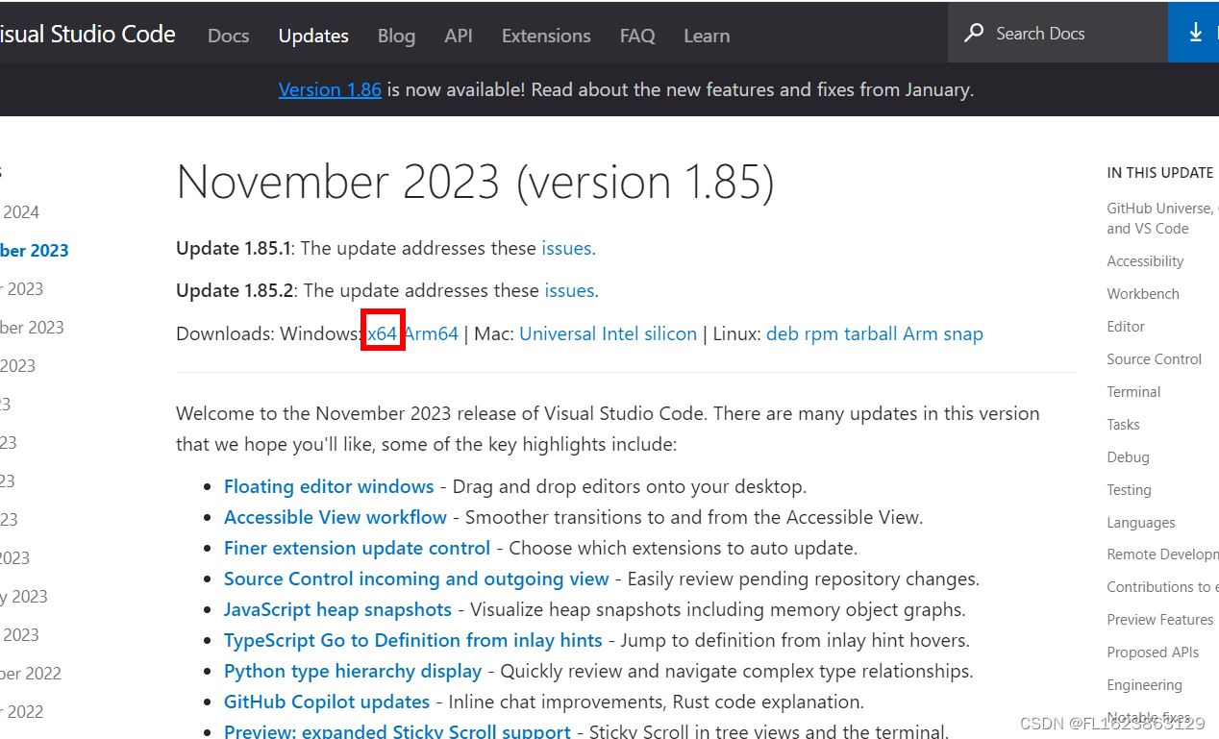
Task: Open the Docs navigation item
Action: pyautogui.click(x=228, y=36)
